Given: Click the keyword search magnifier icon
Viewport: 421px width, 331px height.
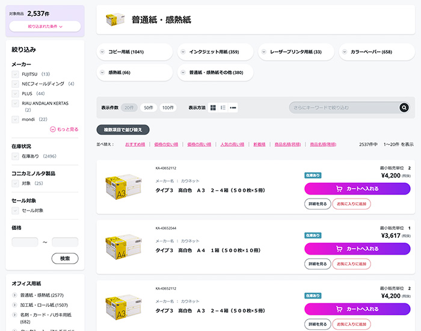Looking at the screenshot, I should [x=404, y=108].
